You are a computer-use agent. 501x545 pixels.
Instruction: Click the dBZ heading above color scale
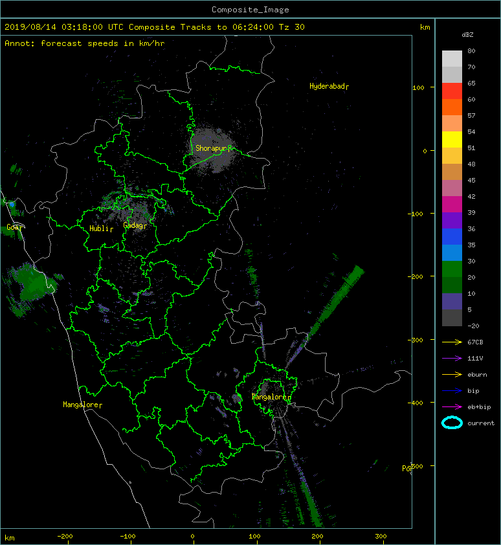(467, 35)
